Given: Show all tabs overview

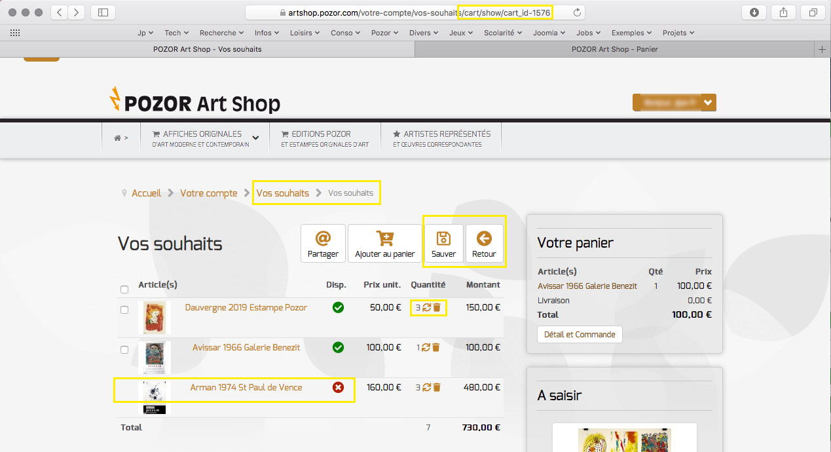Looking at the screenshot, I should [813, 12].
